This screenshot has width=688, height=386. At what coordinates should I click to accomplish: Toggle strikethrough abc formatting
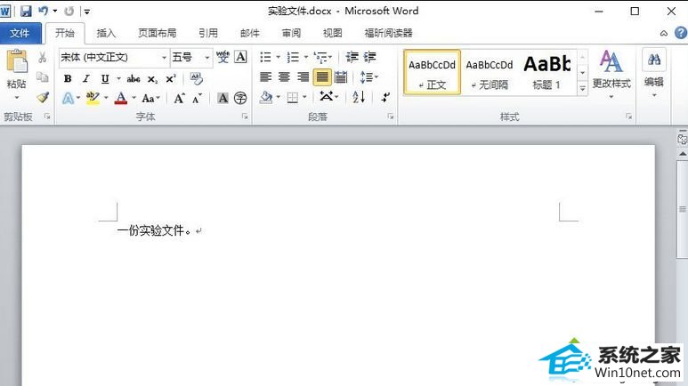coord(134,79)
